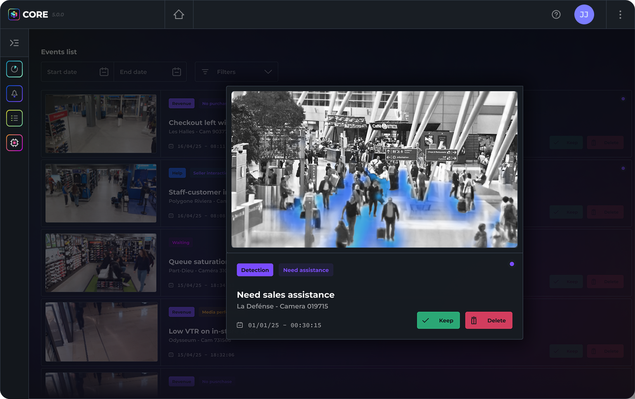Open the Filters dropdown
Viewport: 635px width, 399px height.
pyautogui.click(x=236, y=72)
